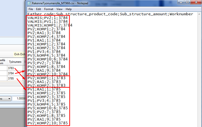The image size is (202, 127).
Task: Click the Työnumero column header
Action: [x=15, y=62]
